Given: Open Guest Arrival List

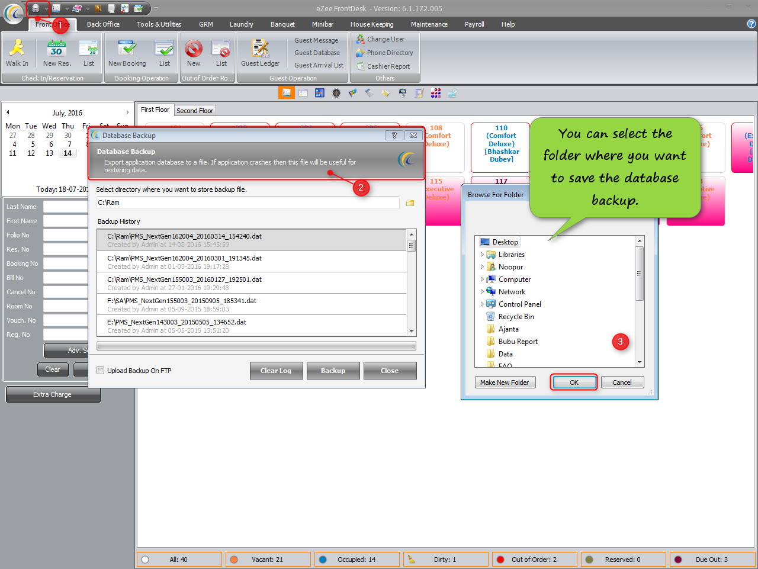Looking at the screenshot, I should [319, 65].
